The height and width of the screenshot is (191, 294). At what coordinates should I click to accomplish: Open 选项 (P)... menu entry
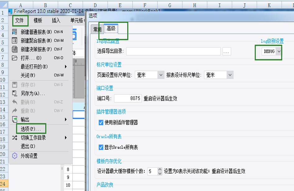point(40,129)
